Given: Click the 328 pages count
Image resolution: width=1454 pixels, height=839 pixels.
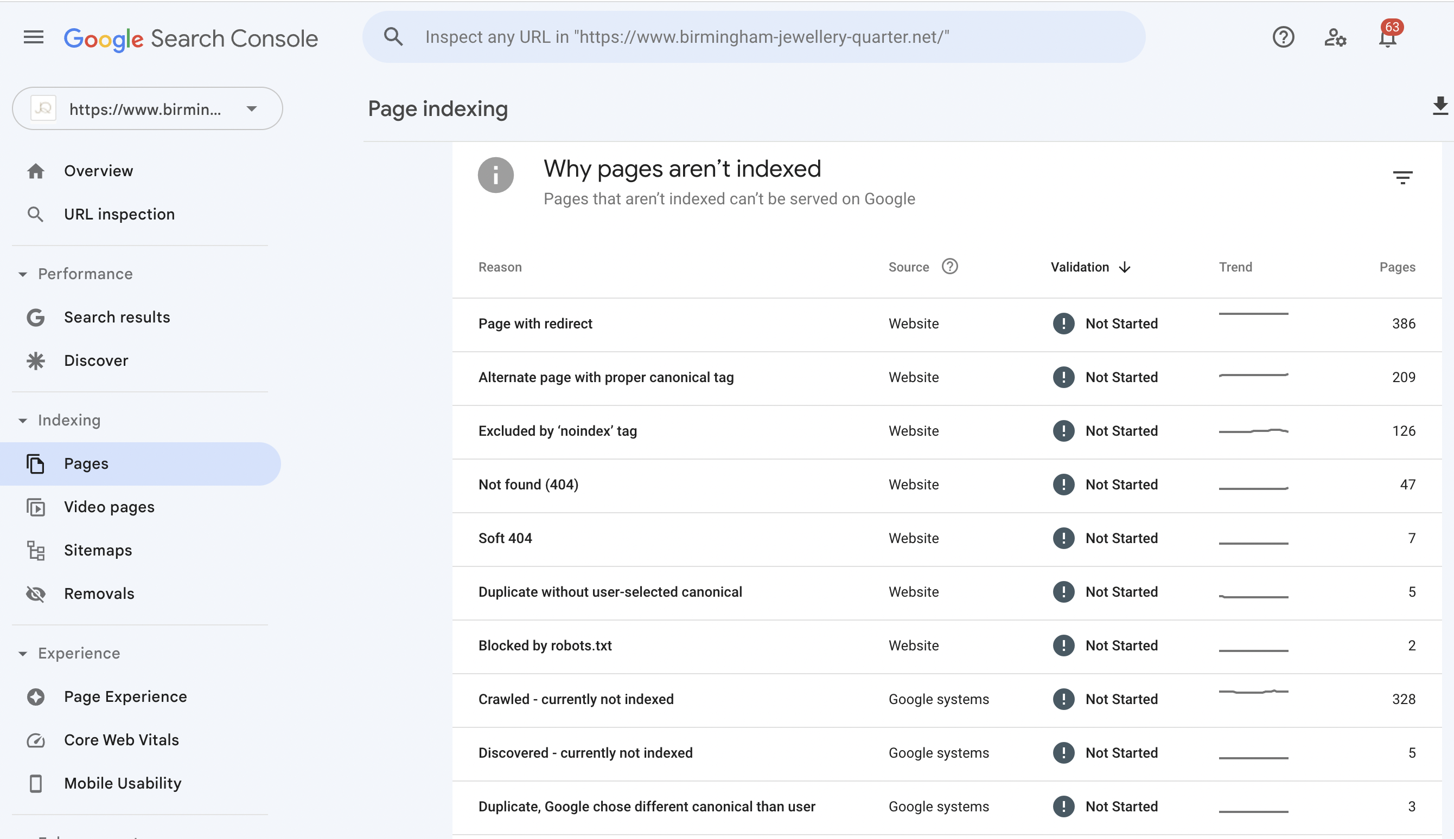Looking at the screenshot, I should tap(1404, 699).
